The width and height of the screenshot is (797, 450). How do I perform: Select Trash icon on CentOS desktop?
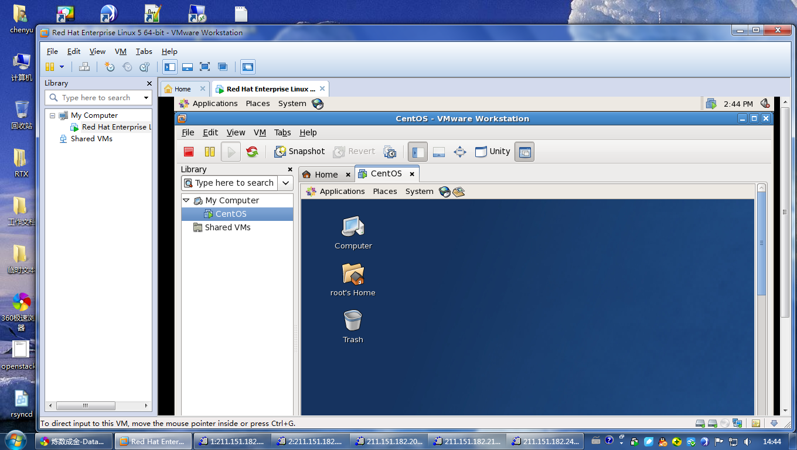pos(353,326)
